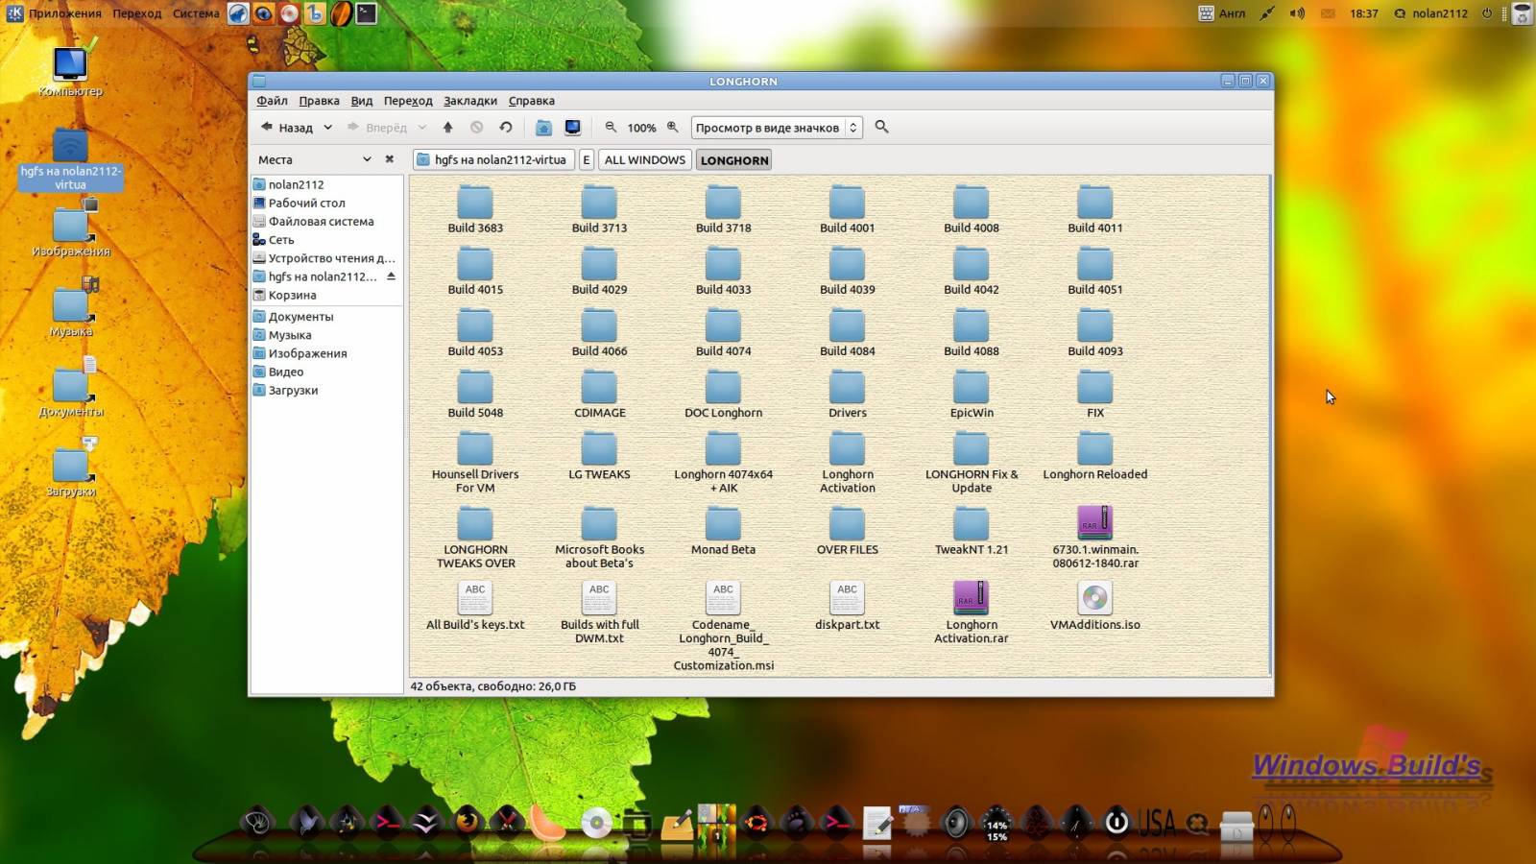The width and height of the screenshot is (1536, 864).
Task: Click the hgfs на nolan2112-virtua path button
Action: 493,159
